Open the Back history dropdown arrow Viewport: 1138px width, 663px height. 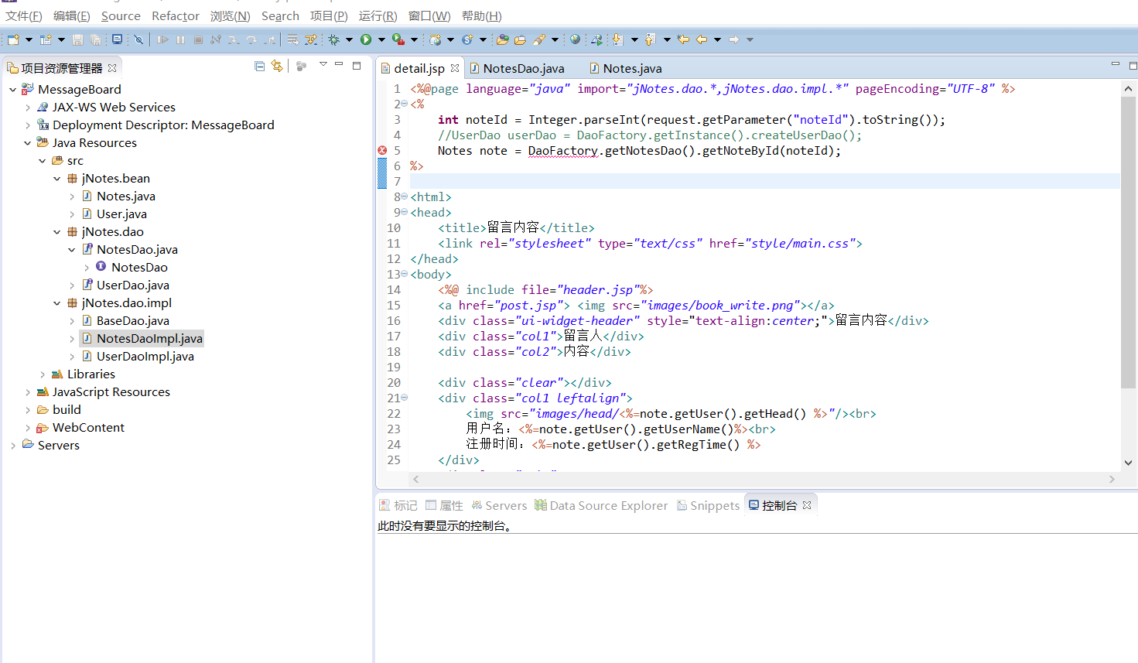point(717,39)
